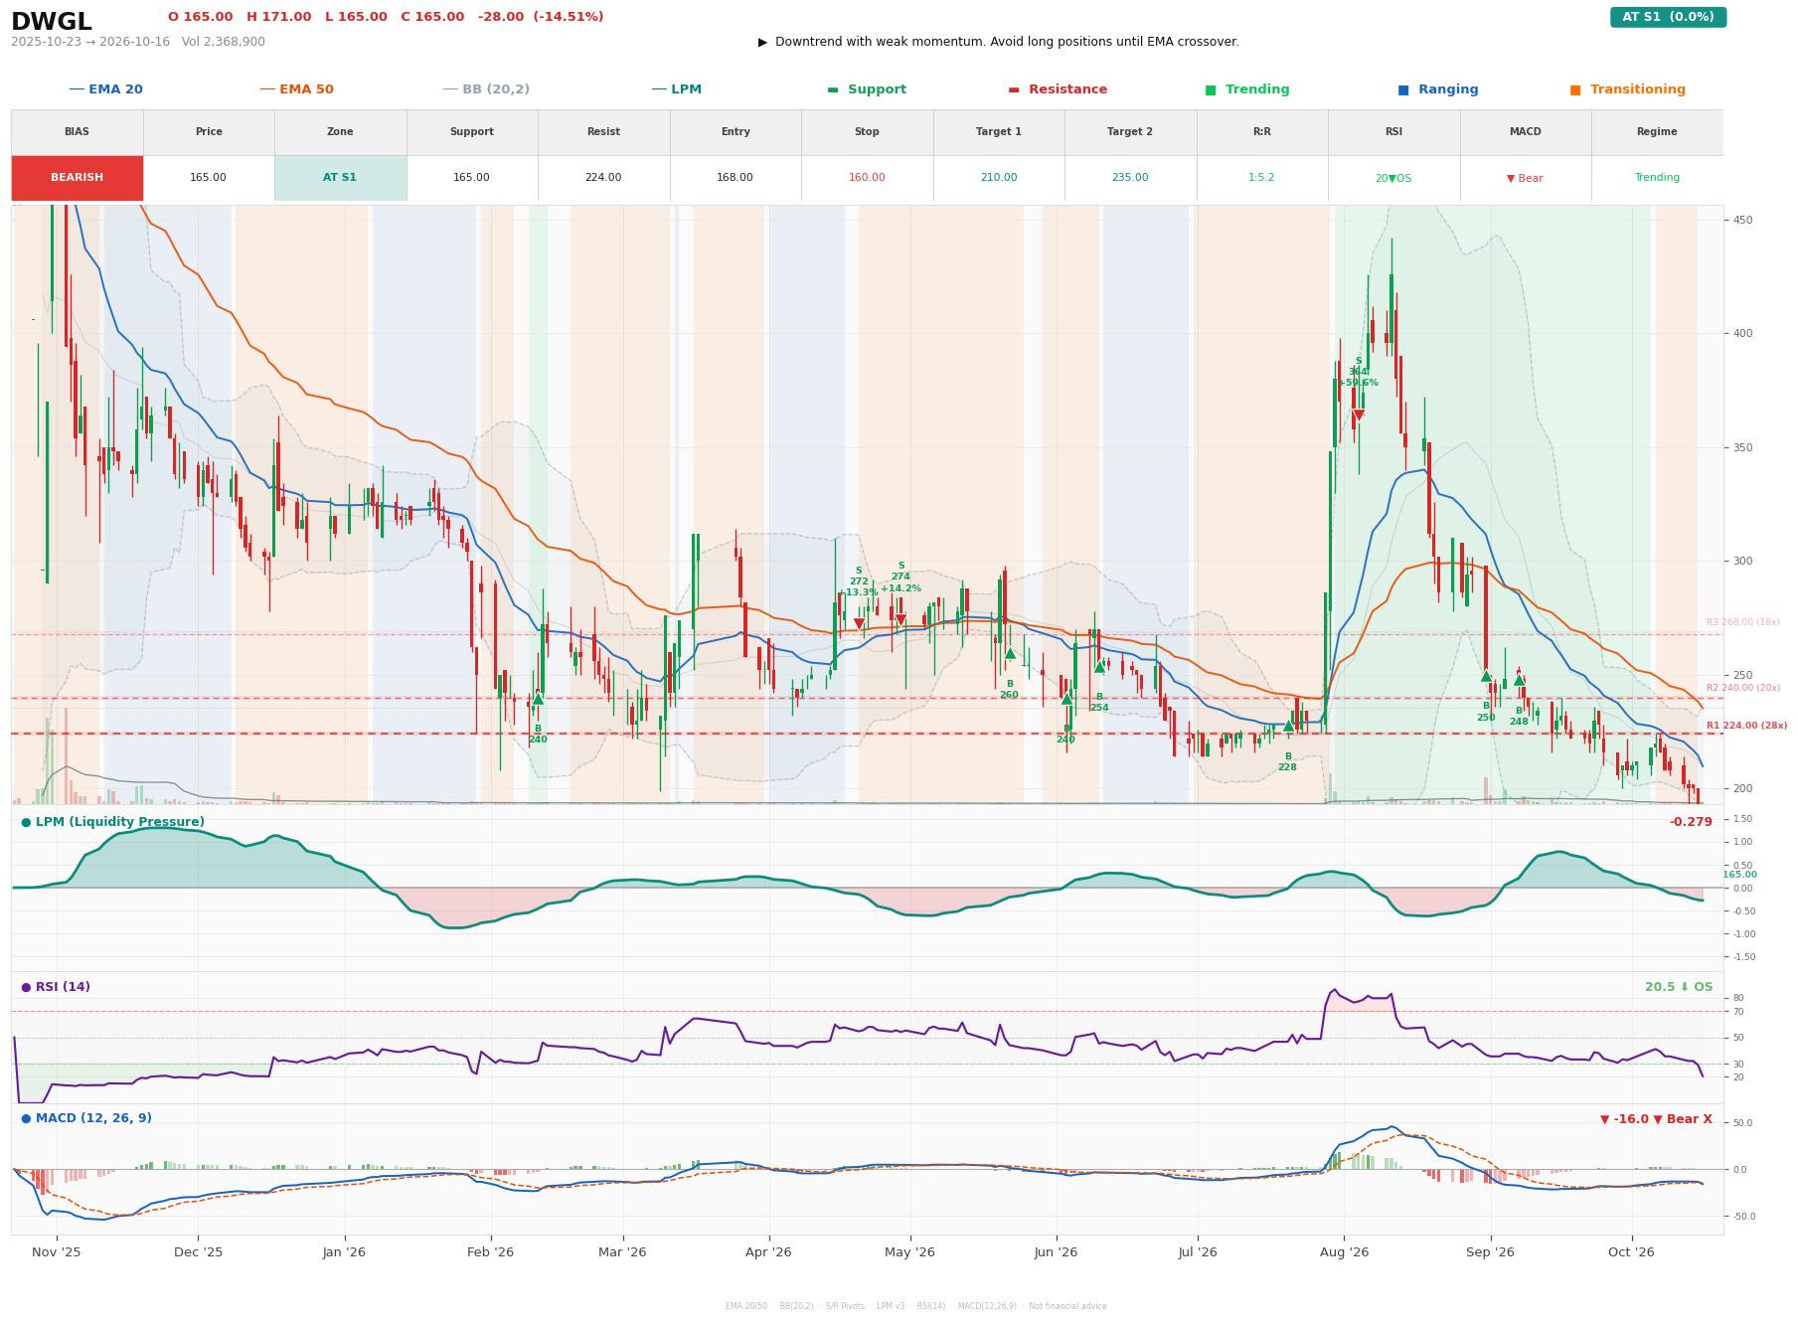This screenshot has height=1322, width=1798.
Task: Click the Resistance legend swatch
Action: pos(1014,89)
